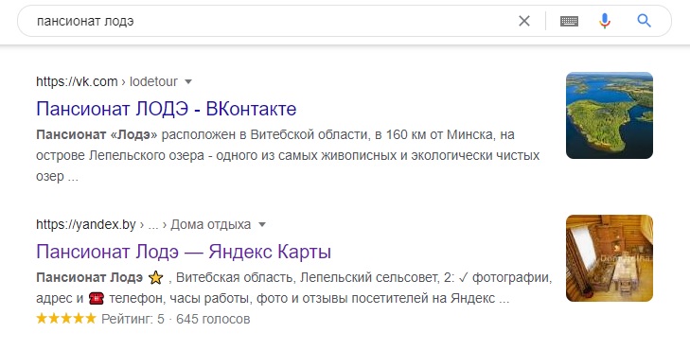Click the red telephone emoji in snippet
The height and width of the screenshot is (350, 690).
(96, 299)
